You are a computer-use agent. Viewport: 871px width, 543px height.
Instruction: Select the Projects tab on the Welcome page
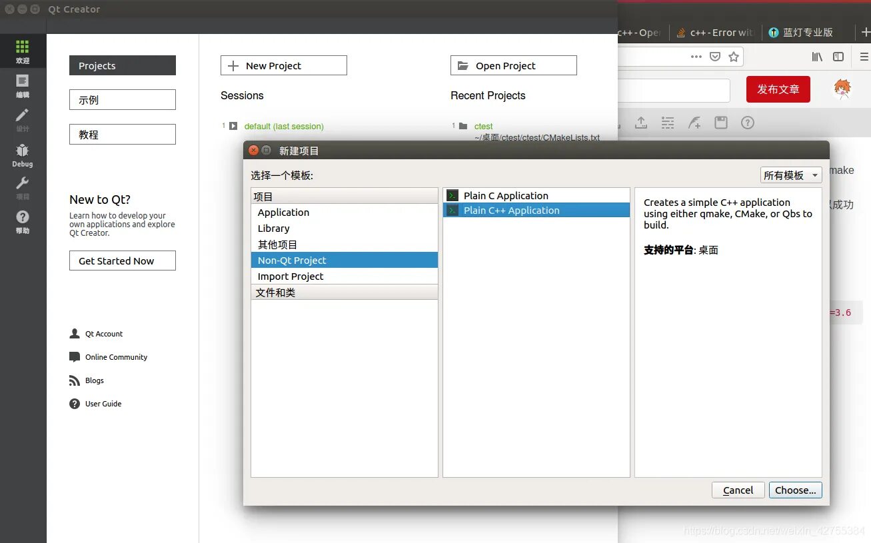[123, 65]
